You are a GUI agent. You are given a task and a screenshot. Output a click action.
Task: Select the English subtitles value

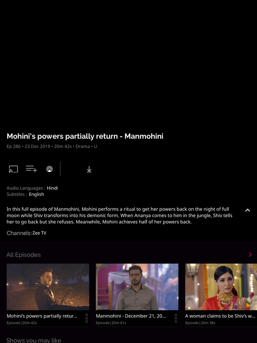click(x=36, y=194)
